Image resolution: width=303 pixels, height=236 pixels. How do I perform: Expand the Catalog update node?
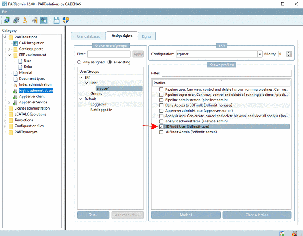9,49
